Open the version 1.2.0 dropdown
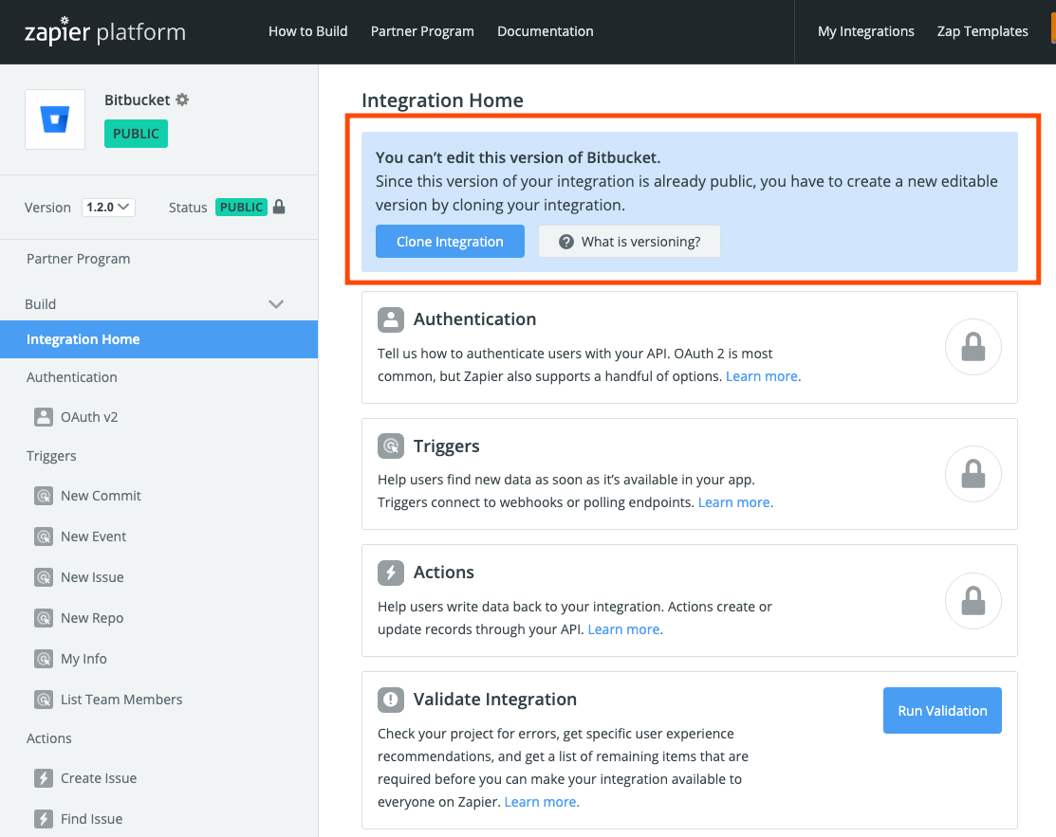The height and width of the screenshot is (837, 1056). tap(108, 208)
